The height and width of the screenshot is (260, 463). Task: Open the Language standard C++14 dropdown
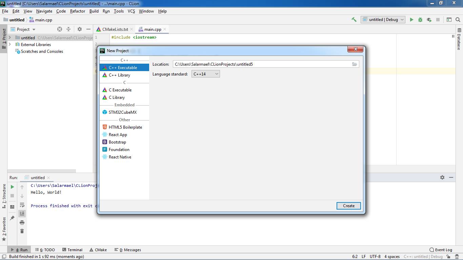206,74
